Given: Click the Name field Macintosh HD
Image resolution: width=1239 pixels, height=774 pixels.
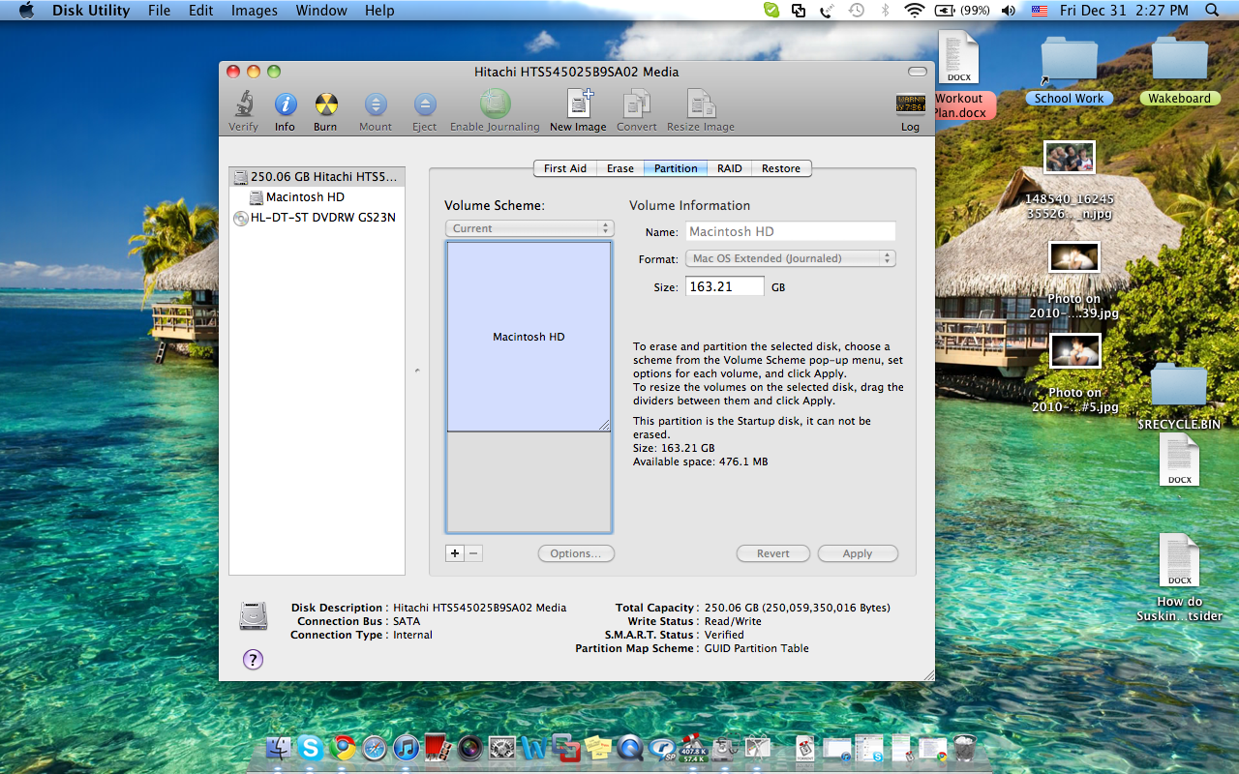Looking at the screenshot, I should 791,231.
